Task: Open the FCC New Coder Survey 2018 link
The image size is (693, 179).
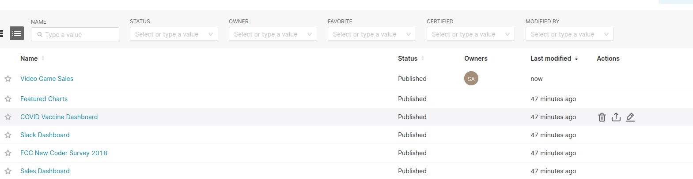Action: [x=64, y=153]
